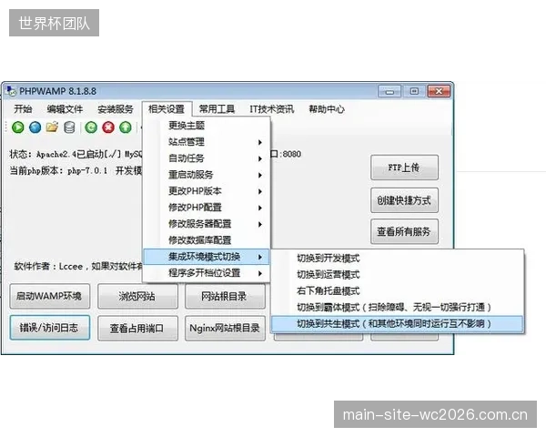The height and width of the screenshot is (437, 546).
Task: Click the 软件作者：Lccee text
Action: (x=48, y=267)
